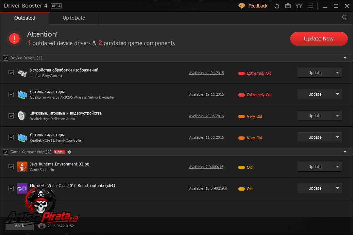Image resolution: width=353 pixels, height=235 pixels.
Task: Open Update dropdown arrow for Realtek PCIe
Action: (337, 137)
